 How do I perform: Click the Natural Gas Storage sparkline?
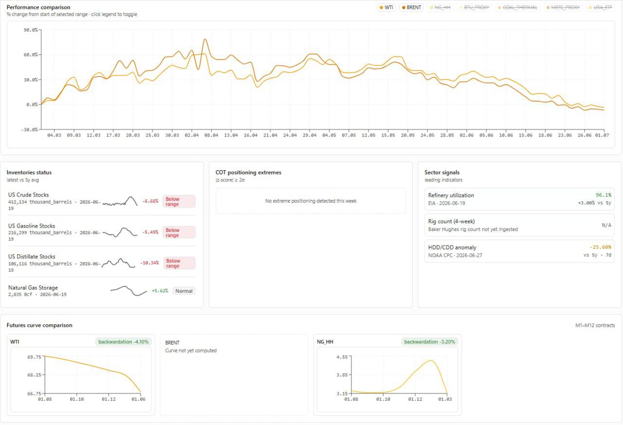tap(129, 291)
